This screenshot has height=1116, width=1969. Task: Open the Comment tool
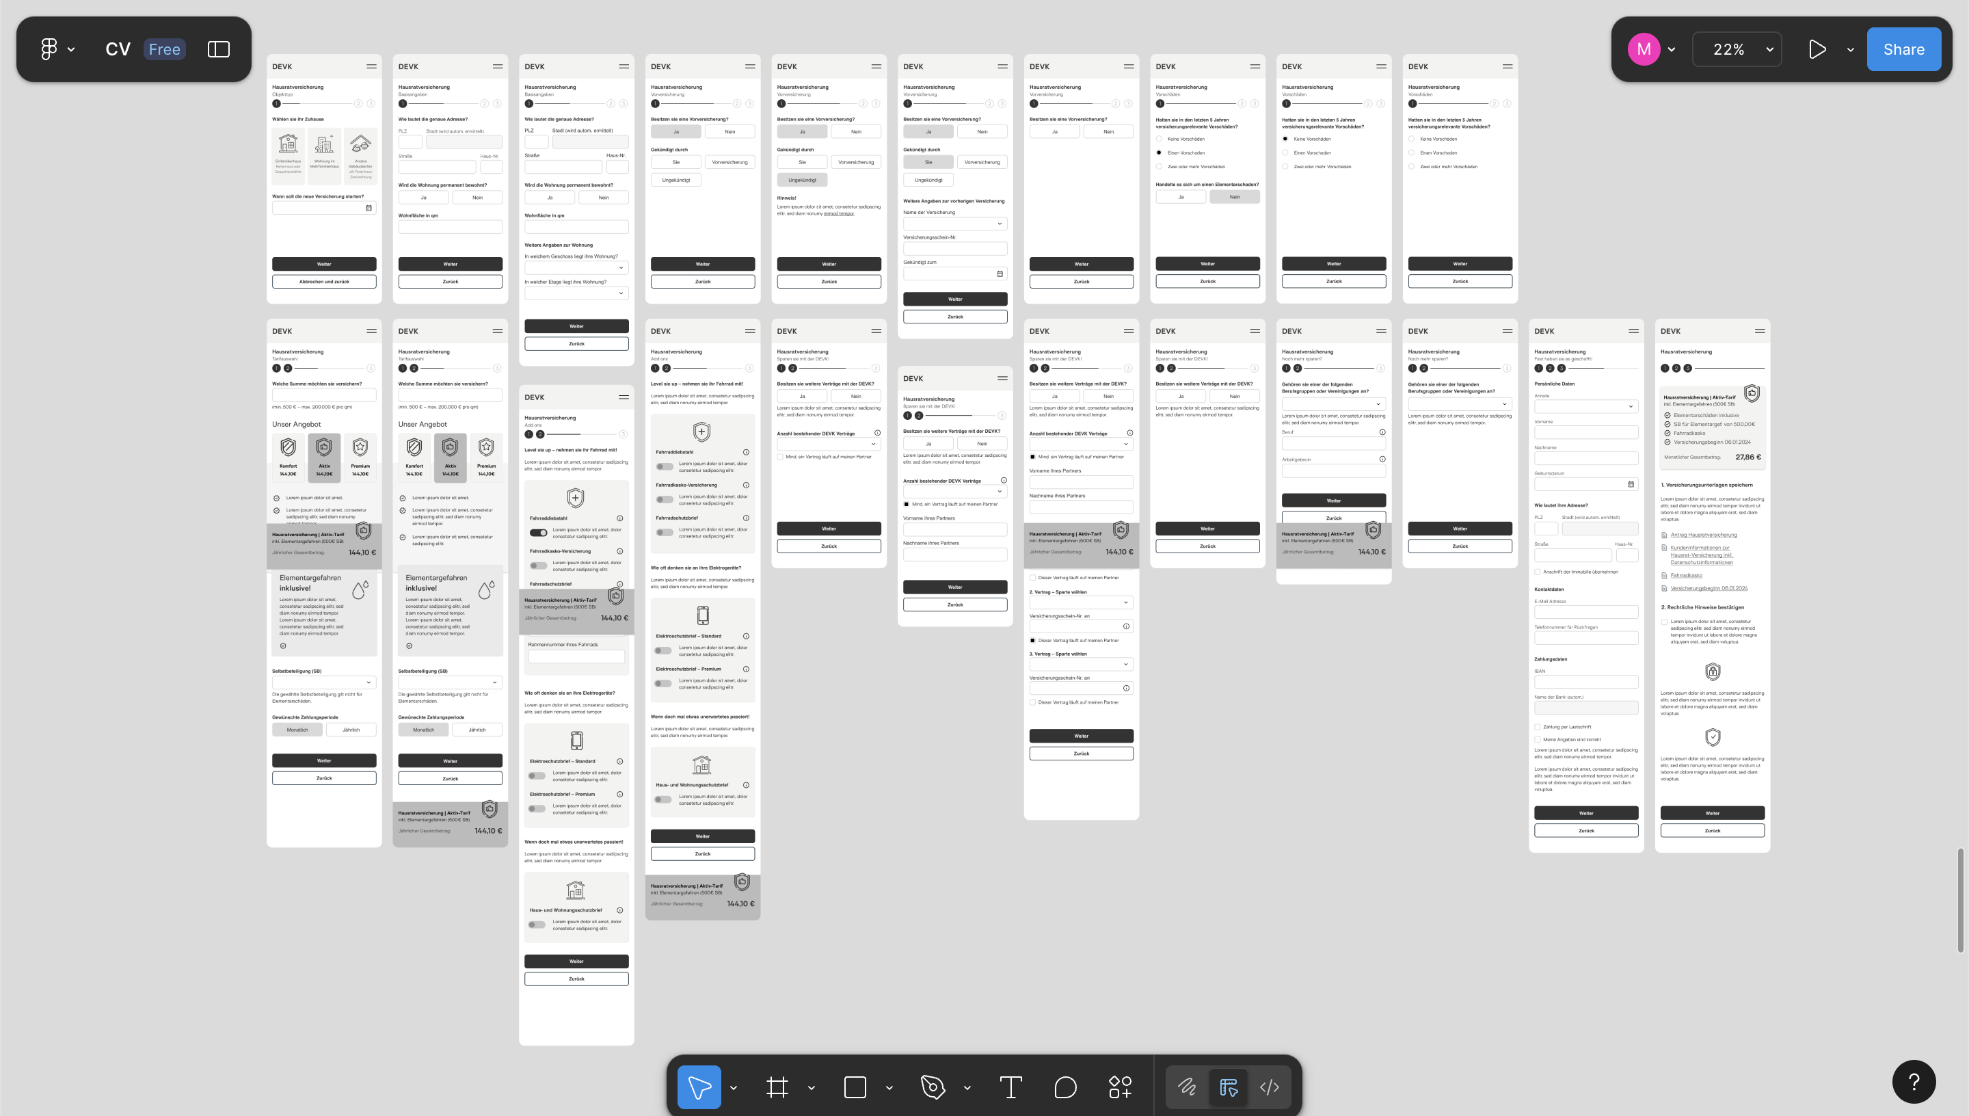[x=1065, y=1087]
